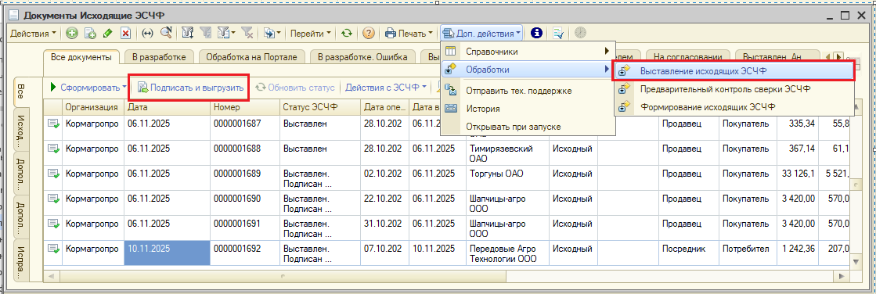Switch to the В разработке. Ошибка tab
The height and width of the screenshot is (294, 876).
pyautogui.click(x=362, y=56)
